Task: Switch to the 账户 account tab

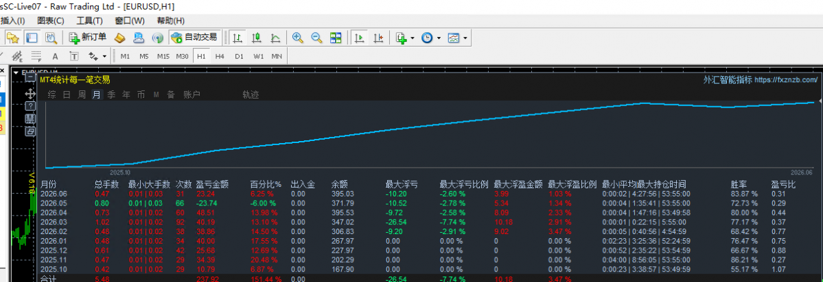Action: click(192, 94)
